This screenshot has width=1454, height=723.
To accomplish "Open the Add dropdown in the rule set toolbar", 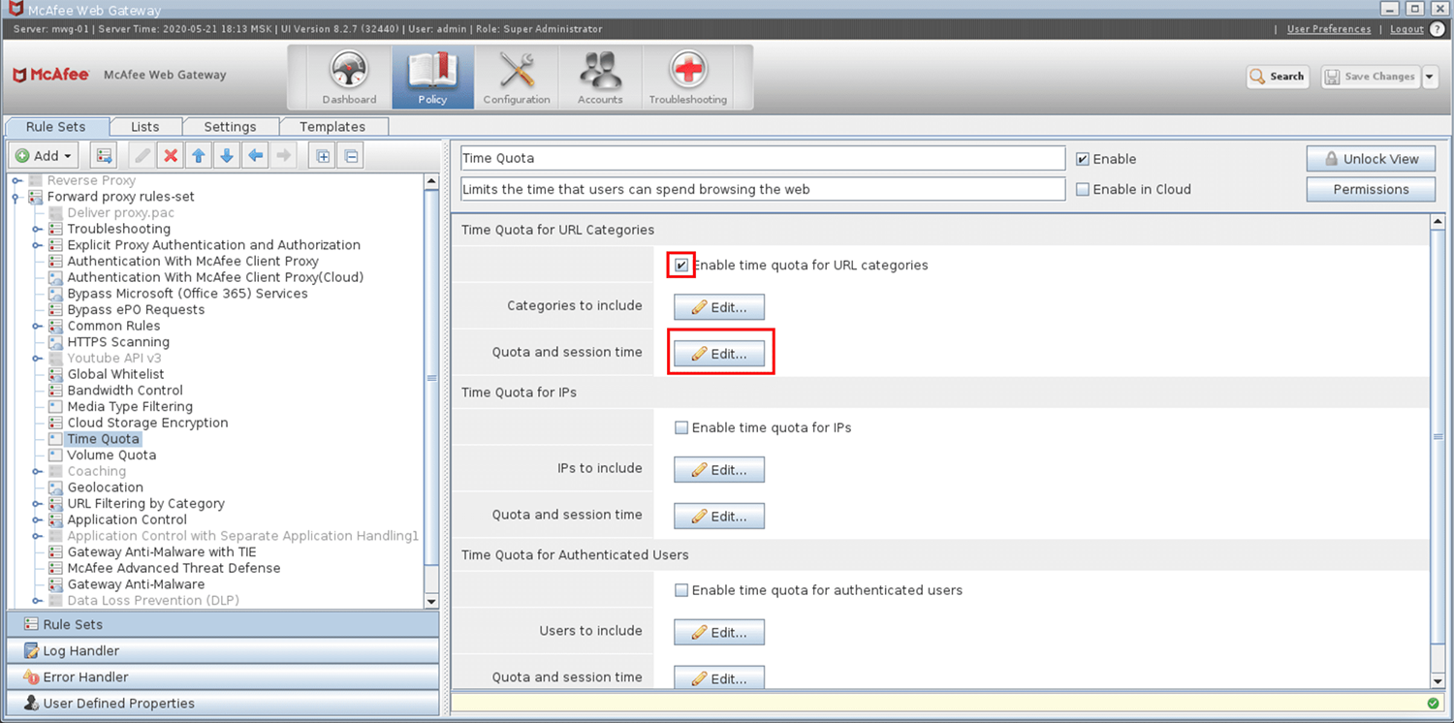I will [45, 156].
